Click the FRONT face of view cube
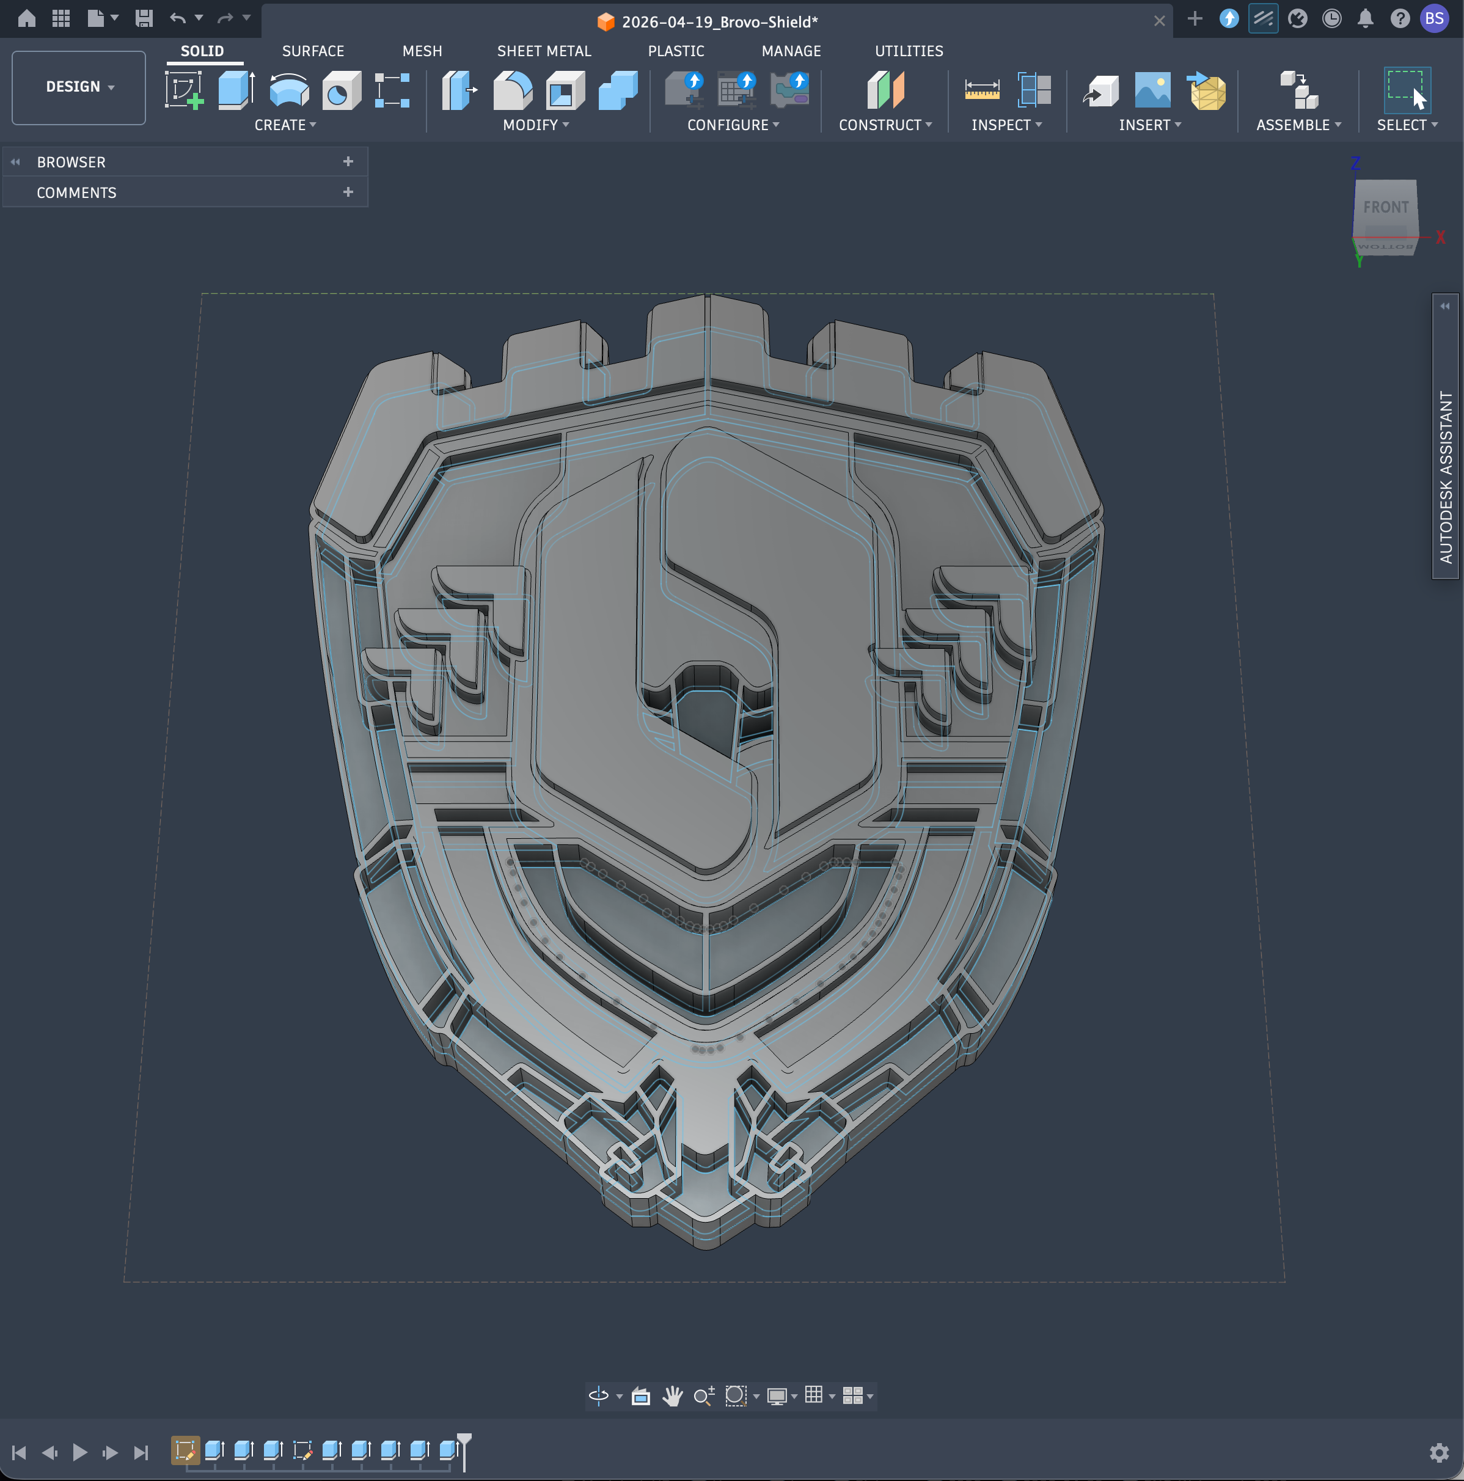Screen dimensions: 1464x1481 (x=1386, y=207)
